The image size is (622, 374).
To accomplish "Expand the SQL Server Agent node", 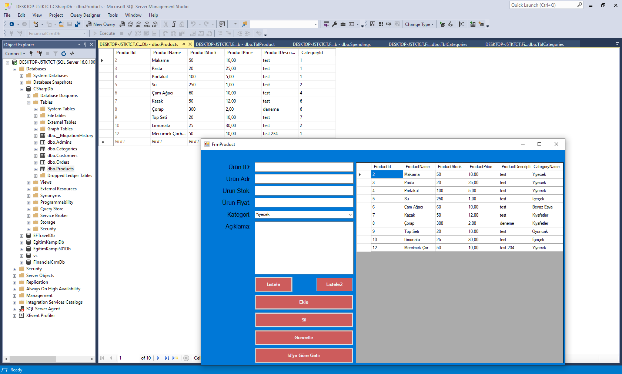I will pos(14,309).
